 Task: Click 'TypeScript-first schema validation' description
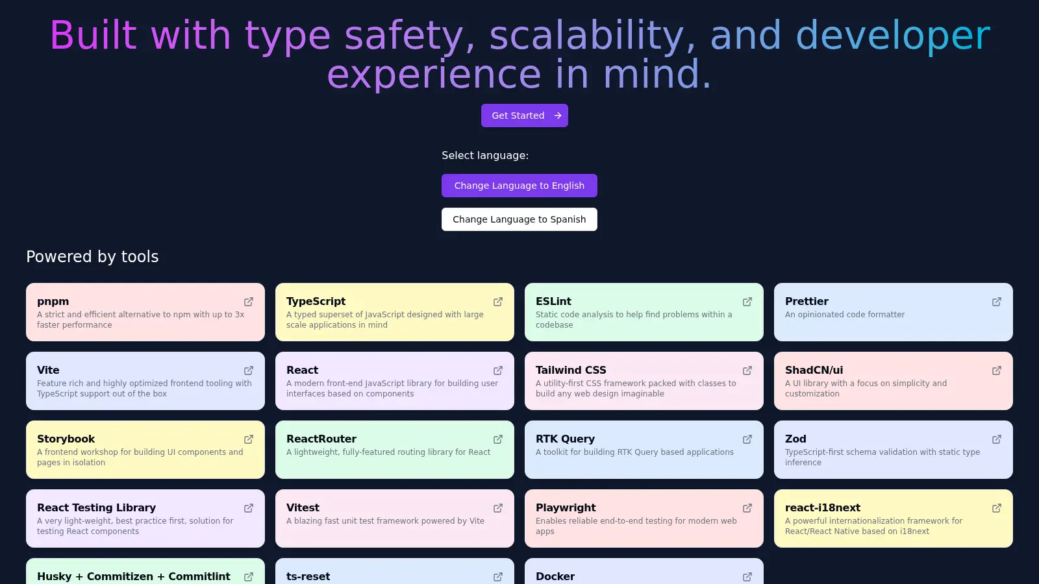click(x=883, y=457)
